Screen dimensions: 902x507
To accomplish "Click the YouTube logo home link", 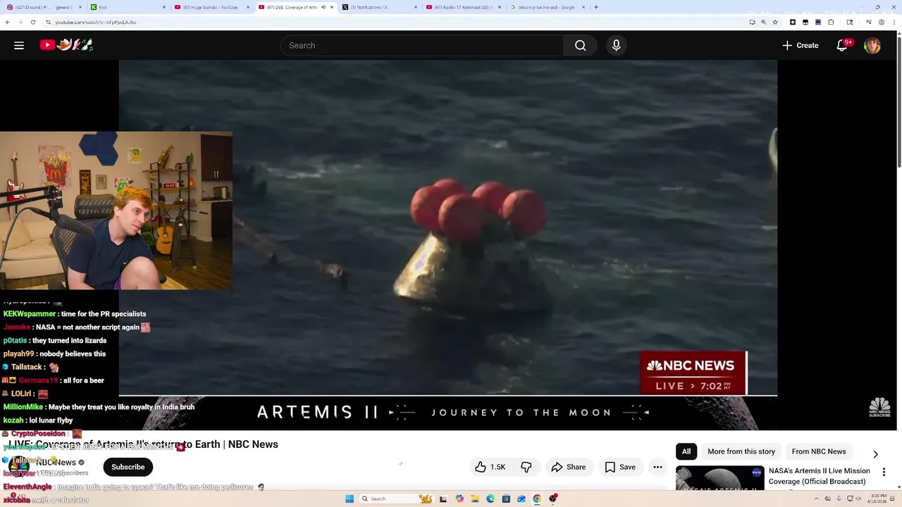I will click(66, 45).
